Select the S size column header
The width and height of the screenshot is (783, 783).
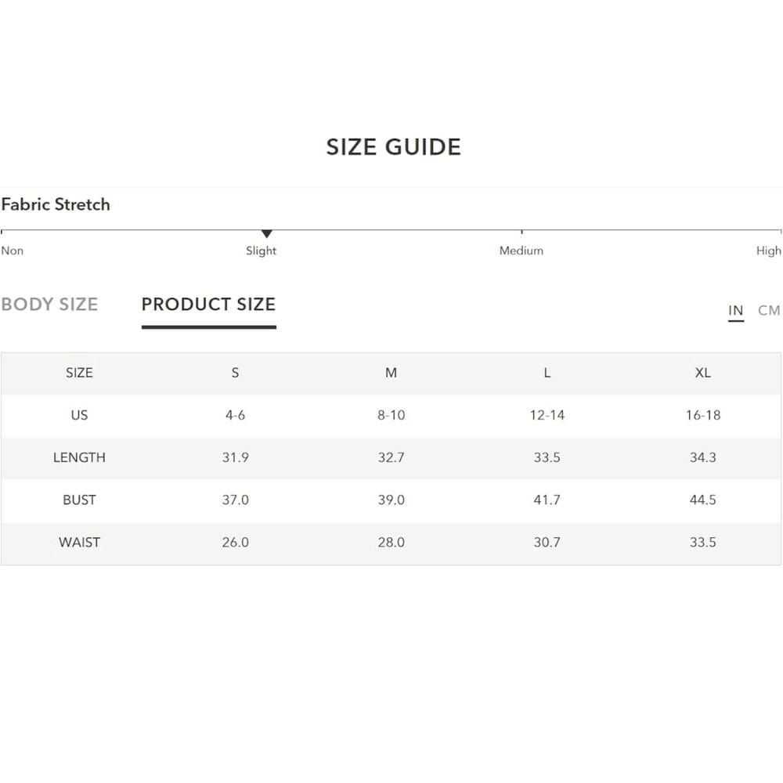point(235,373)
